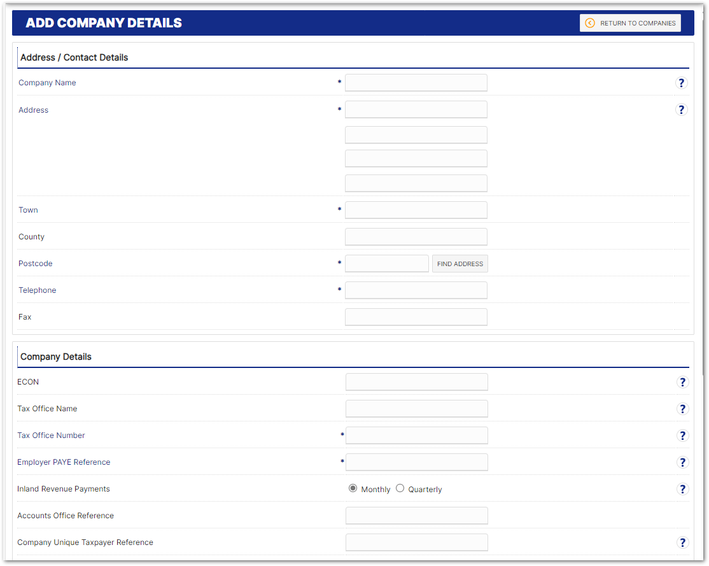Focus the Company Name text field
This screenshot has height=566, width=709.
point(416,83)
